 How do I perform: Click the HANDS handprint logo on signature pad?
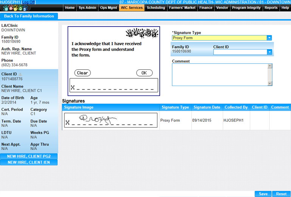pyautogui.click(x=142, y=33)
